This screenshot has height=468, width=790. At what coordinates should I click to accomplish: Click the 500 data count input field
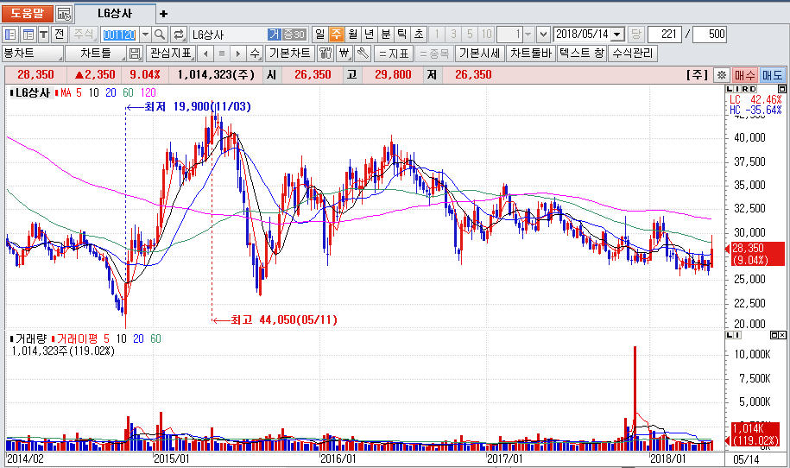(x=709, y=35)
